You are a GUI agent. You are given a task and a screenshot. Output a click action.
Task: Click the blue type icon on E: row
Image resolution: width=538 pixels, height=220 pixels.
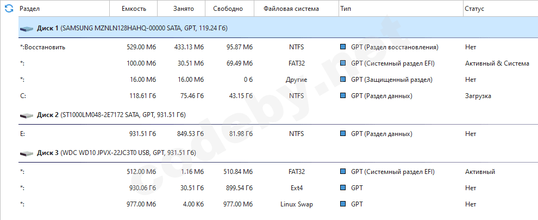coord(343,134)
